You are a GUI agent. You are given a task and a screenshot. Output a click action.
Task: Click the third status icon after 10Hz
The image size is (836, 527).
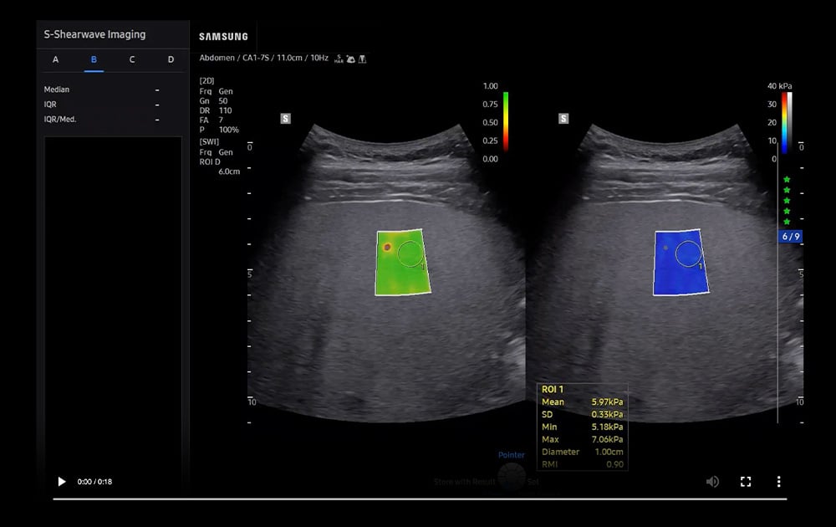362,59
